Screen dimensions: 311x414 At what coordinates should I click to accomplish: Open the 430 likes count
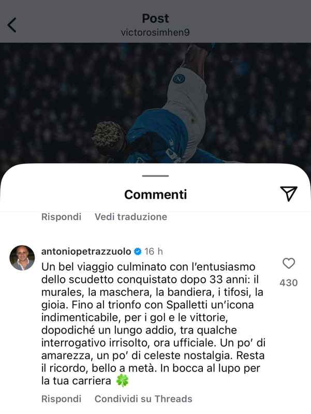tap(289, 283)
